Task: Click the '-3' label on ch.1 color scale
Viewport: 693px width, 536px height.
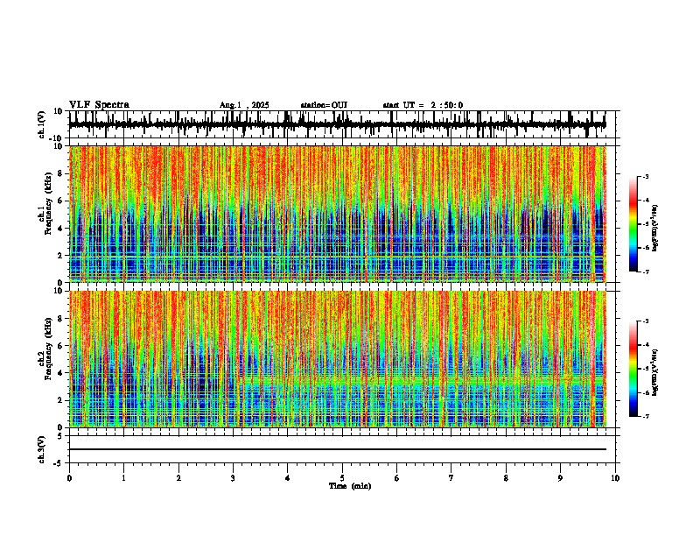Action: coord(645,177)
